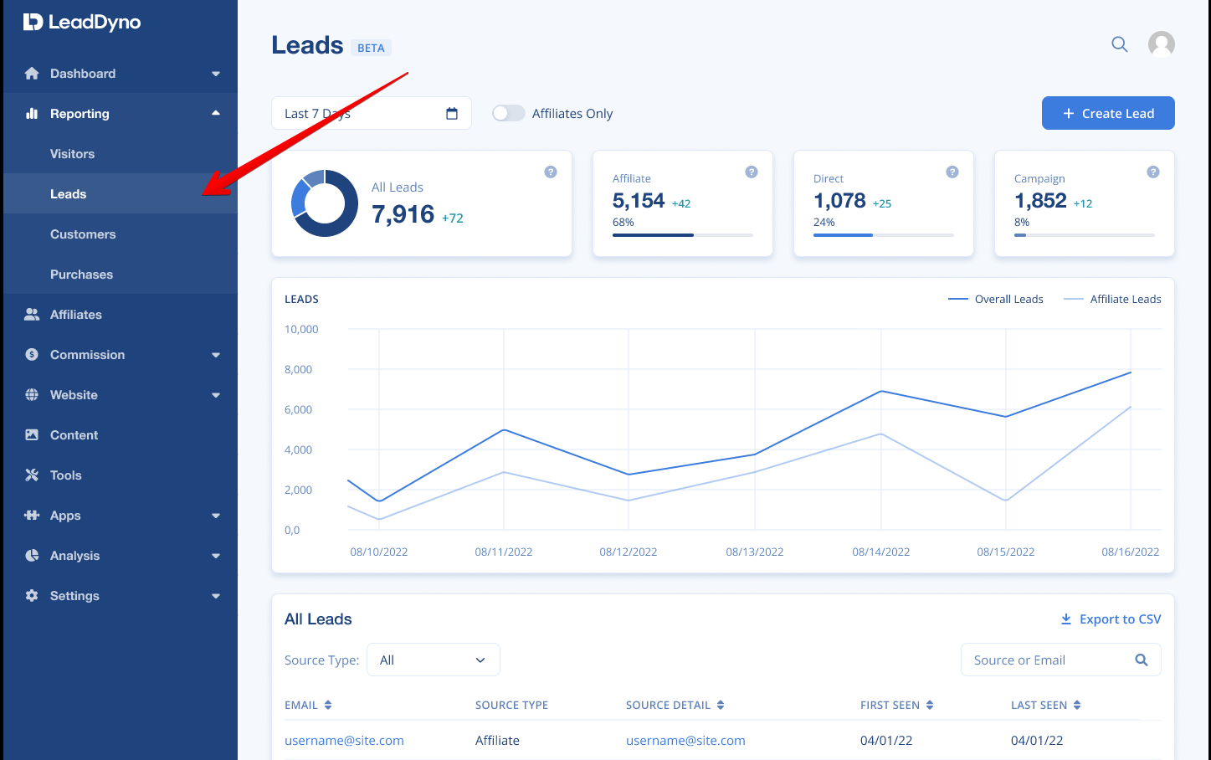The height and width of the screenshot is (760, 1211).
Task: Go to Customers report
Action: [121, 234]
